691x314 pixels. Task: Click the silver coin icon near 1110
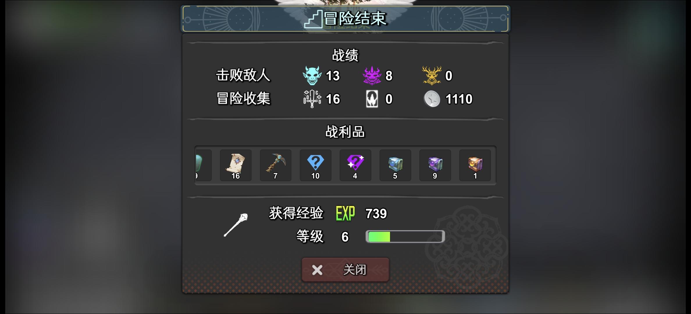coord(432,99)
